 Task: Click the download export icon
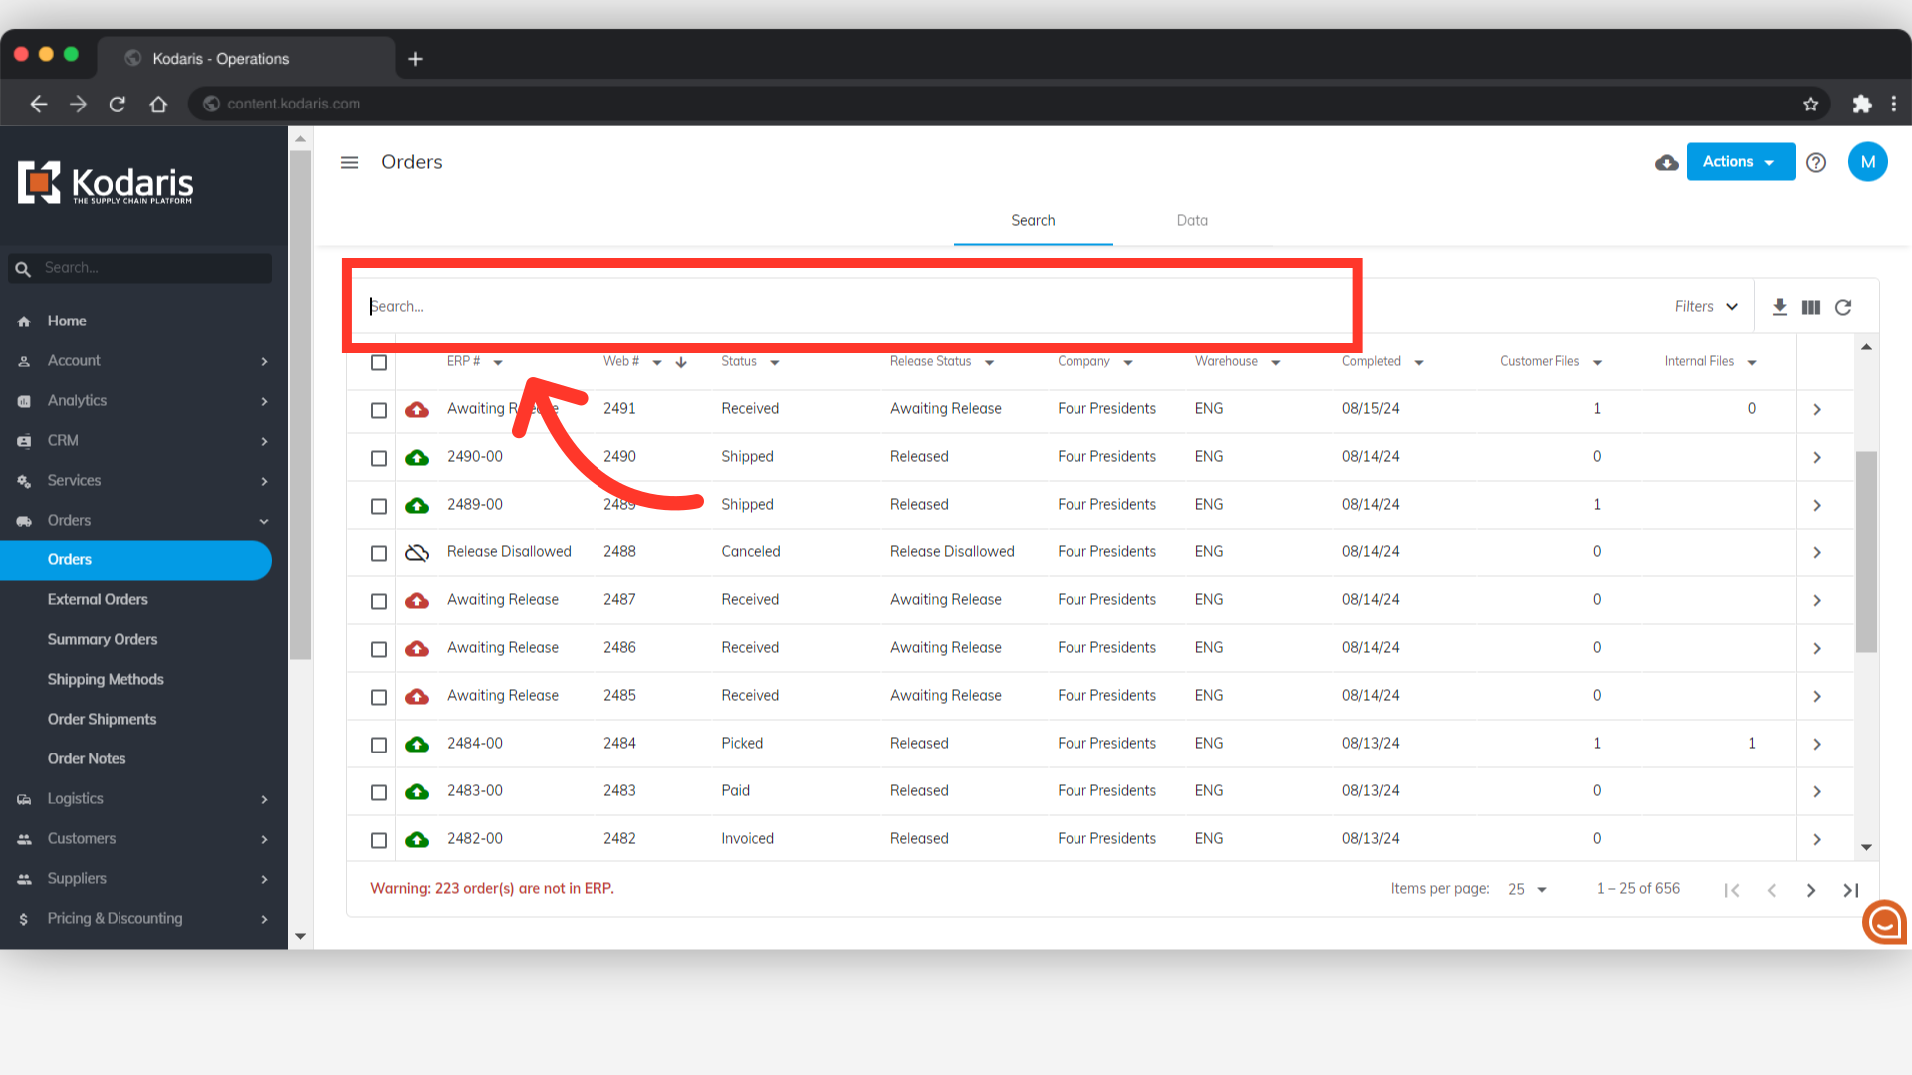1779,307
